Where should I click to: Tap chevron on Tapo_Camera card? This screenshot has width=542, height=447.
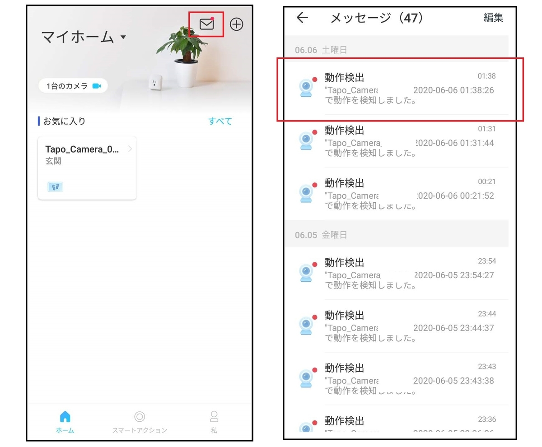[x=130, y=149]
